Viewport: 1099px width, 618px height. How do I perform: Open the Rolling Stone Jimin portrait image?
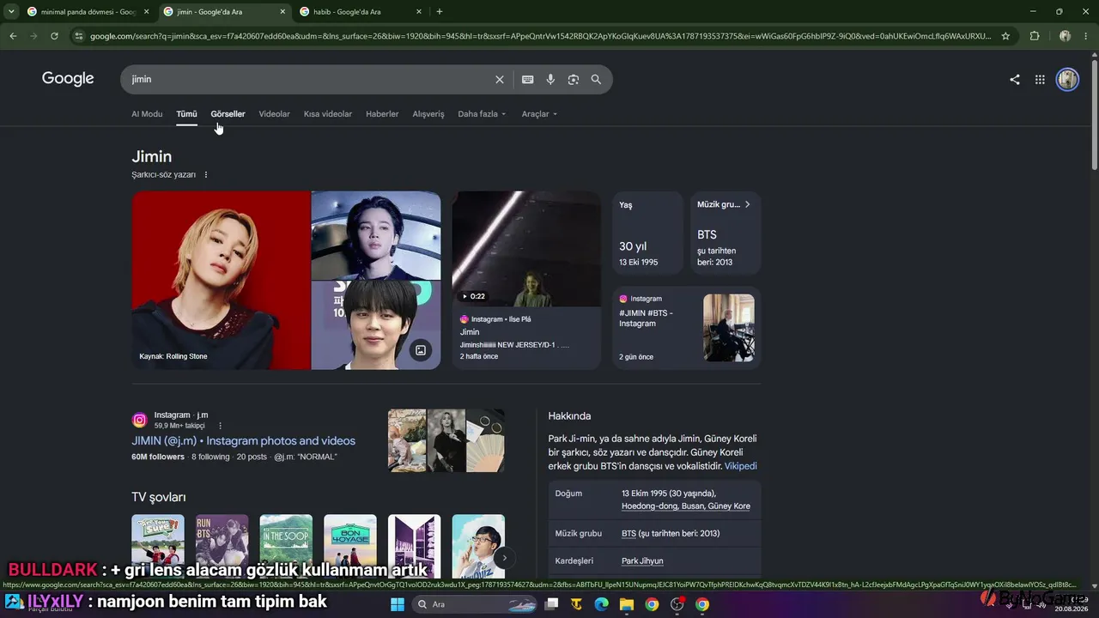(x=221, y=281)
